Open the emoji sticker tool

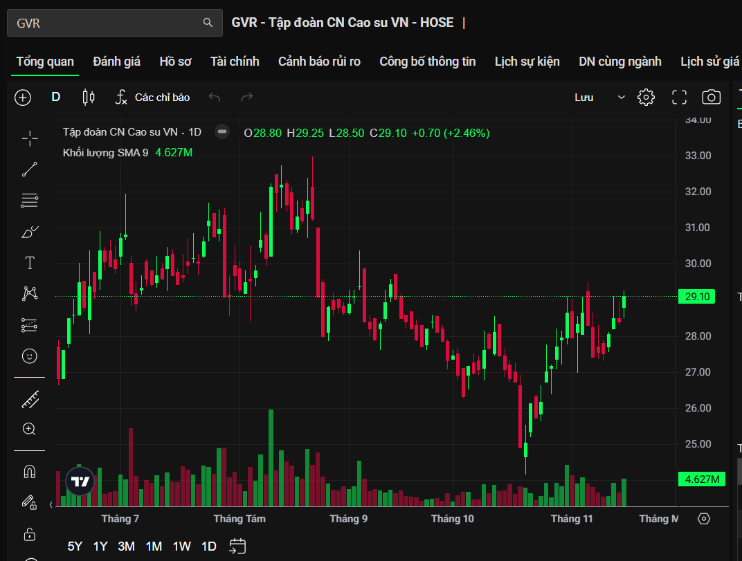point(29,356)
